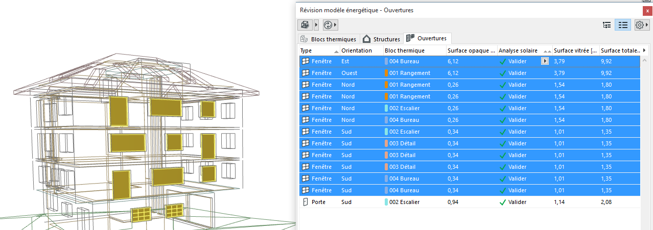The height and width of the screenshot is (230, 653).
Task: Click '002 Escalier' in Nord row
Action: 405,108
